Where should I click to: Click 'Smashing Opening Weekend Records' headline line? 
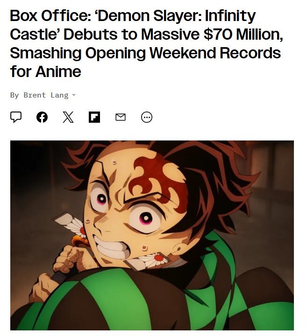pos(145,53)
